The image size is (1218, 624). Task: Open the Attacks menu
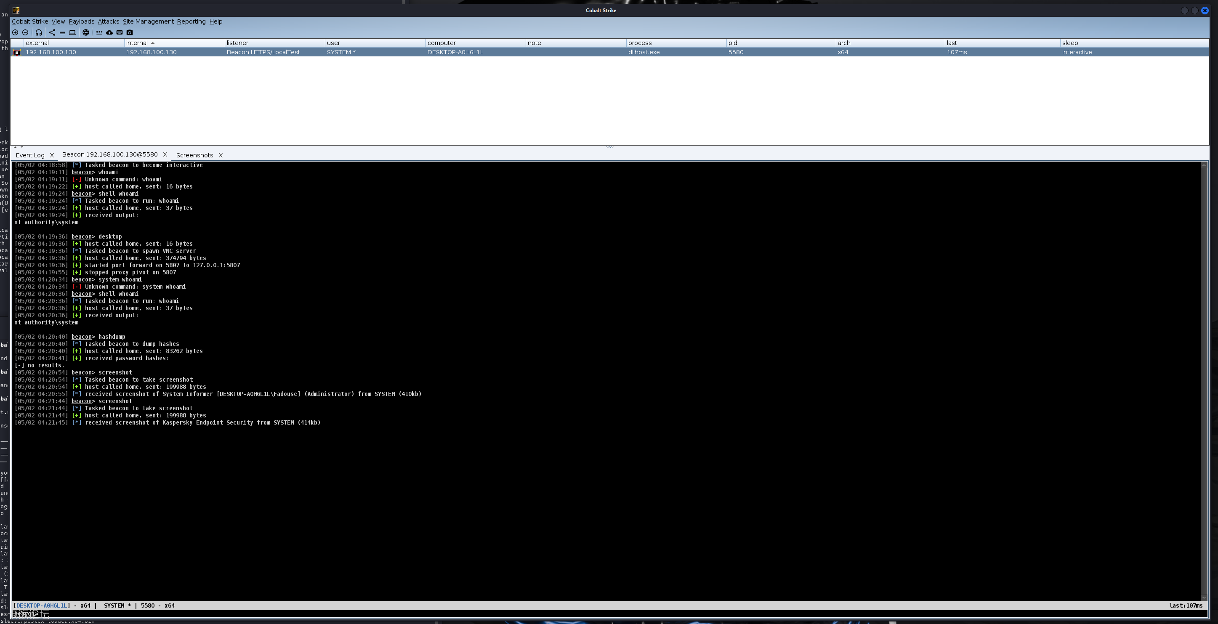108,22
